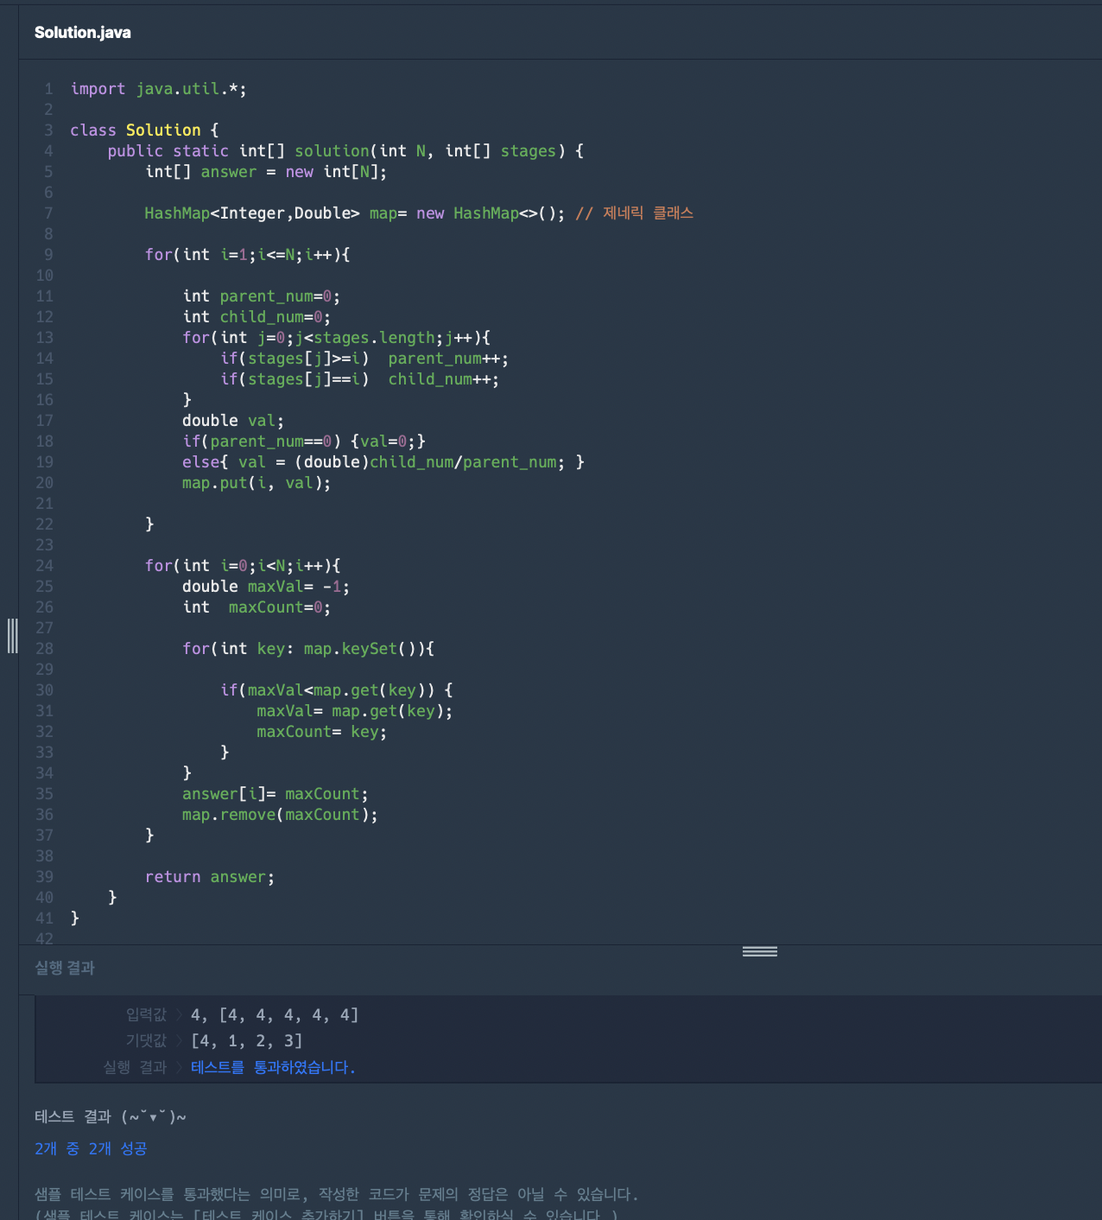Image resolution: width=1102 pixels, height=1220 pixels.
Task: Click the 'import java.util.*;' line
Action: click(x=158, y=89)
